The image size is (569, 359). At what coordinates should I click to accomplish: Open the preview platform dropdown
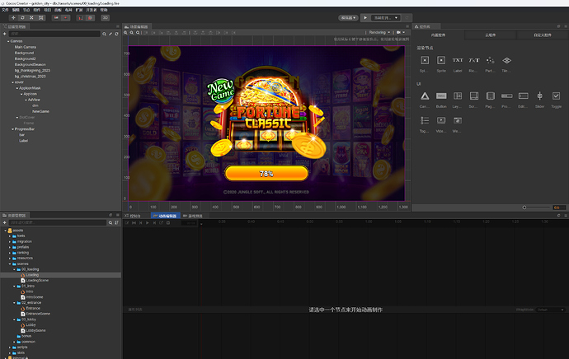click(348, 18)
